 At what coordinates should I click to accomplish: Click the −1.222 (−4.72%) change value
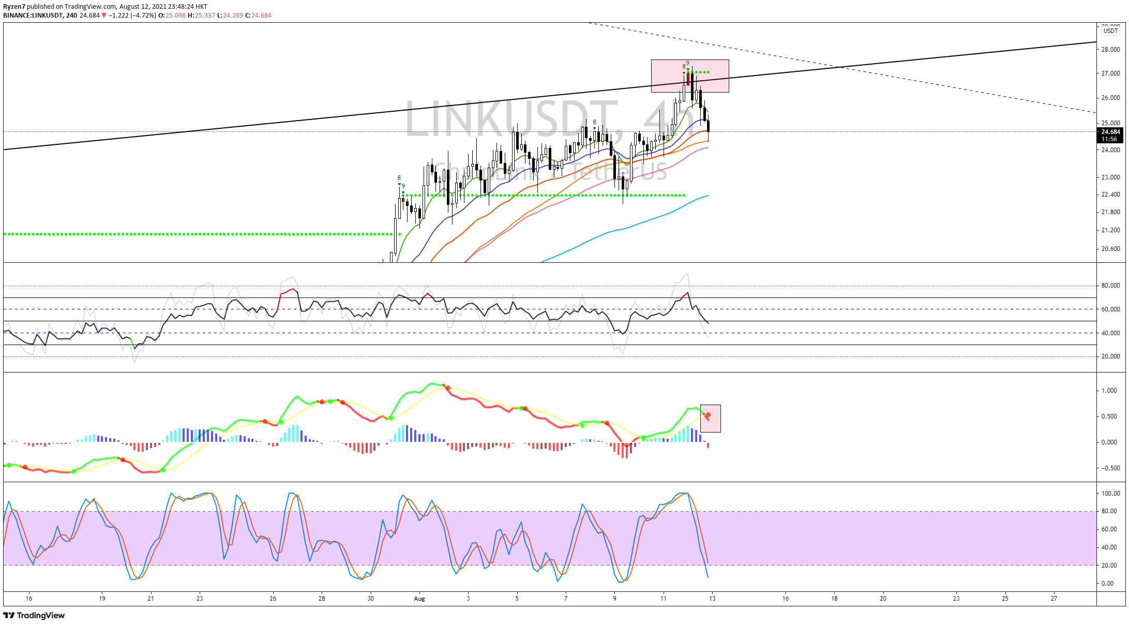click(132, 16)
